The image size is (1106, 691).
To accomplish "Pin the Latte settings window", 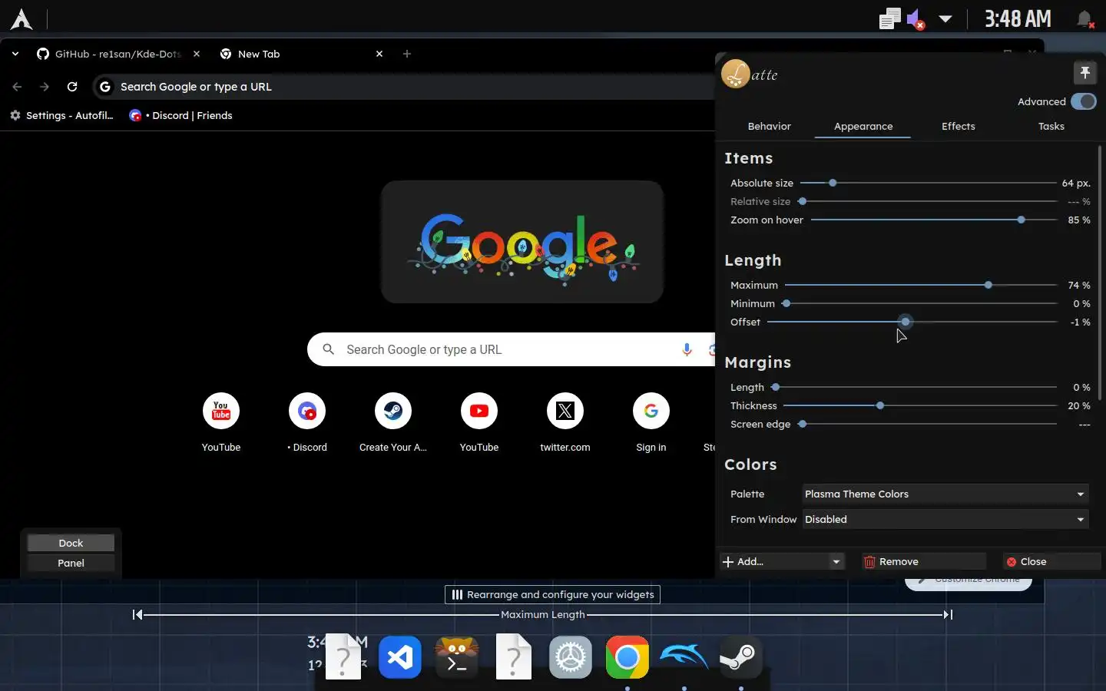I will (1084, 73).
